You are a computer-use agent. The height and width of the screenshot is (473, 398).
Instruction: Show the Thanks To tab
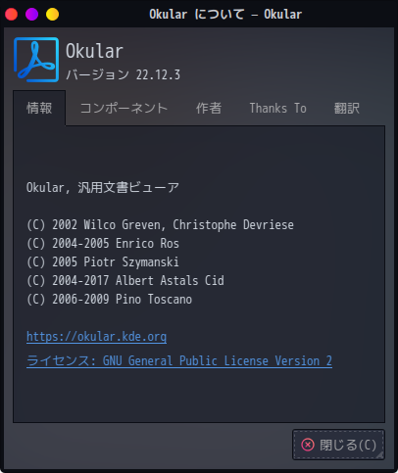[278, 108]
